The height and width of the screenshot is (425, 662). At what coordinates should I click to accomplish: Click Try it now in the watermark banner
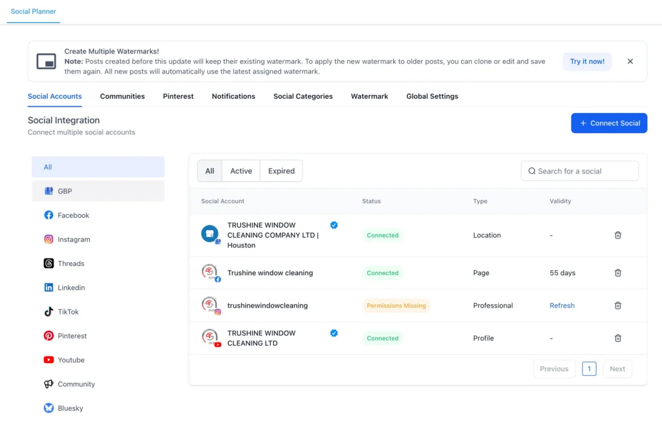587,61
